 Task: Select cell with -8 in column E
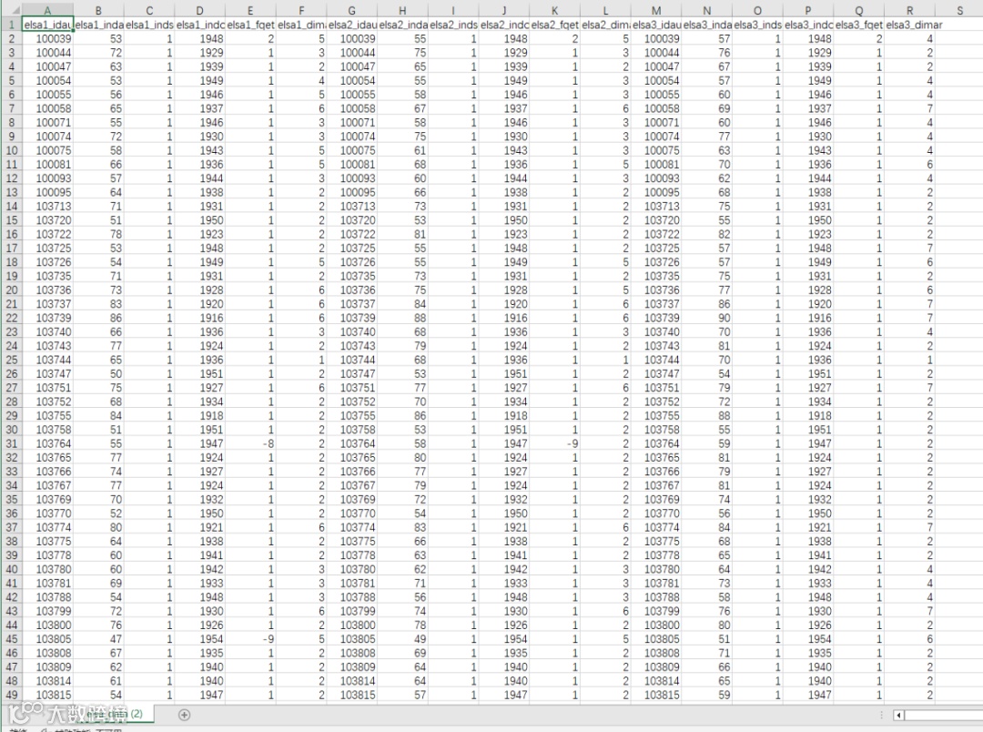(251, 443)
